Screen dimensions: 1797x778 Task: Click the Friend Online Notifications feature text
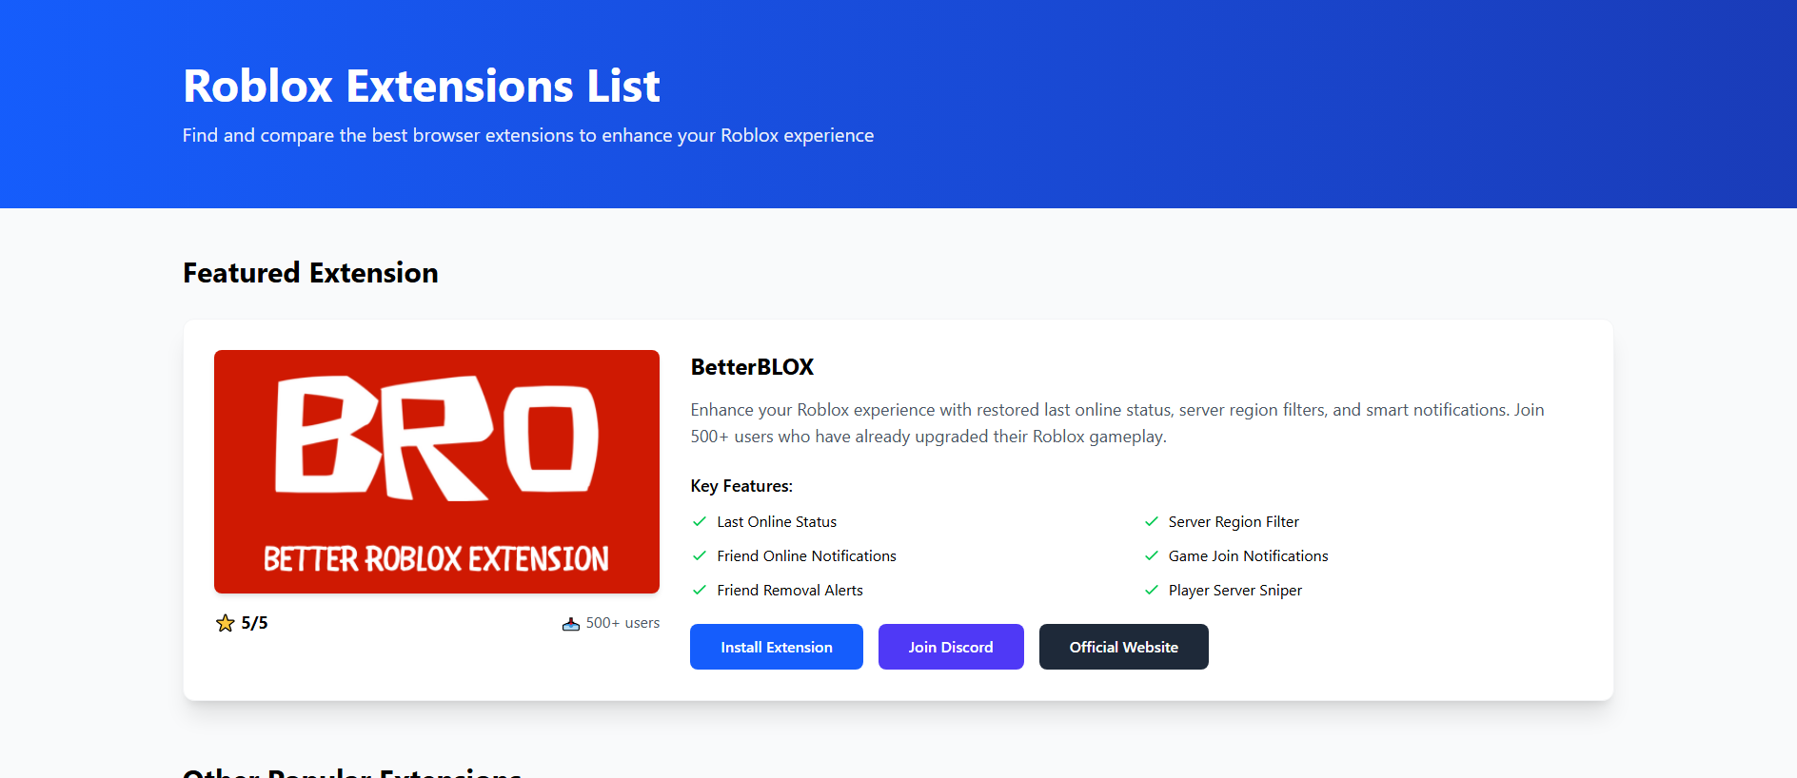click(x=806, y=555)
